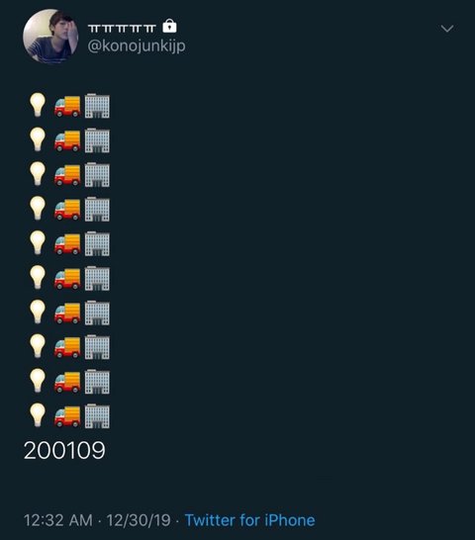
Task: Click the light bulb emoji just above 200109
Action: click(x=38, y=415)
